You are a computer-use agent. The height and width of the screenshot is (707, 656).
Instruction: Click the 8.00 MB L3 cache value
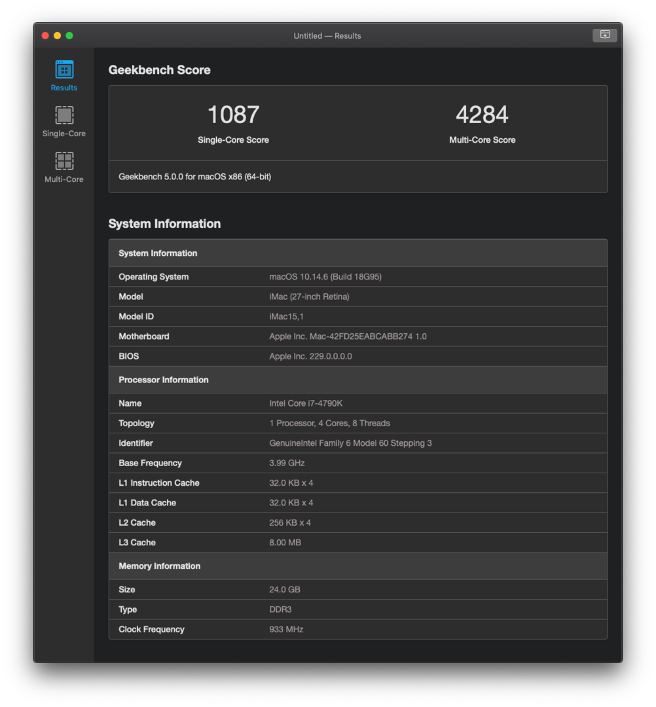[x=285, y=543]
